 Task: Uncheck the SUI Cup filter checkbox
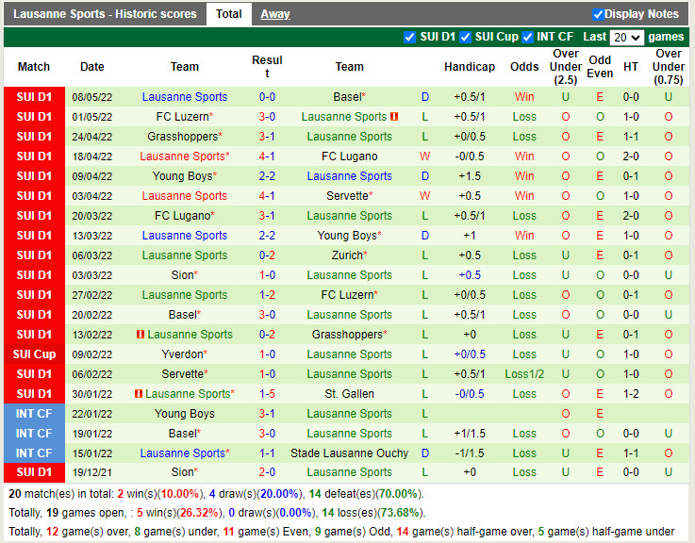pos(464,38)
